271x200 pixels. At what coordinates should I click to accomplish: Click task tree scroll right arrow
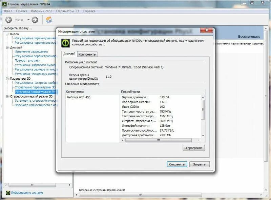(x=69, y=185)
